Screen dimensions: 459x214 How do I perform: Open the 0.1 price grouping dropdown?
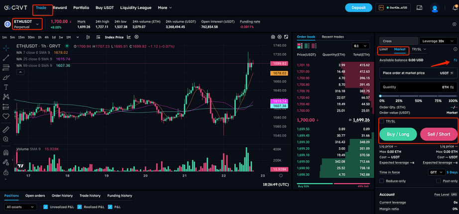pos(360,46)
